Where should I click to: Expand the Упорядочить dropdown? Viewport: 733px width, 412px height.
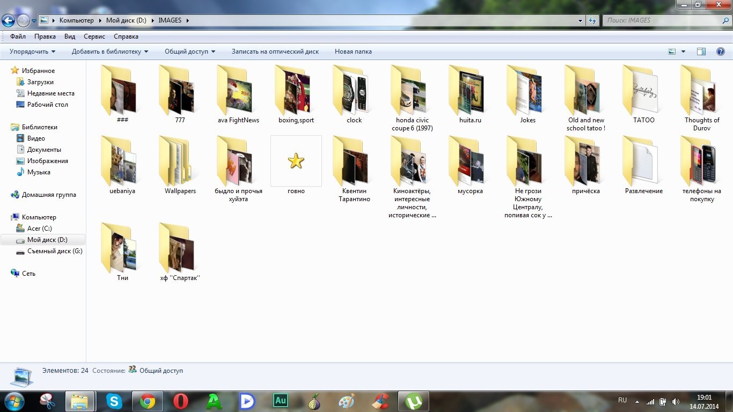coord(33,51)
